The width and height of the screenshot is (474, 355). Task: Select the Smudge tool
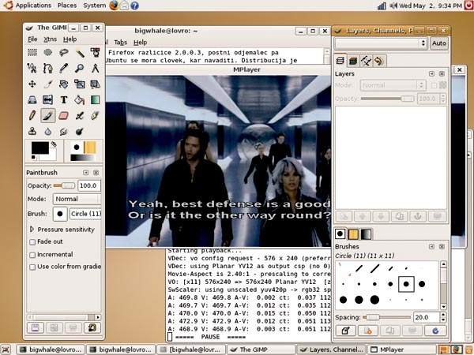pos(64,131)
